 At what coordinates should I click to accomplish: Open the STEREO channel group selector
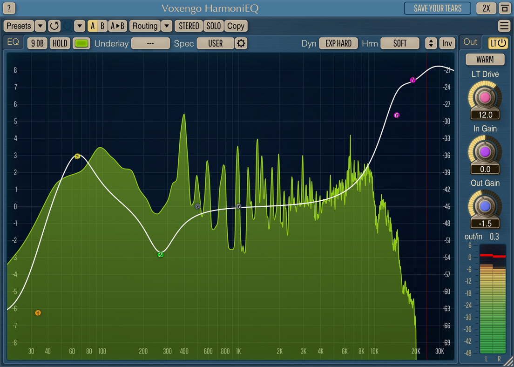point(189,26)
